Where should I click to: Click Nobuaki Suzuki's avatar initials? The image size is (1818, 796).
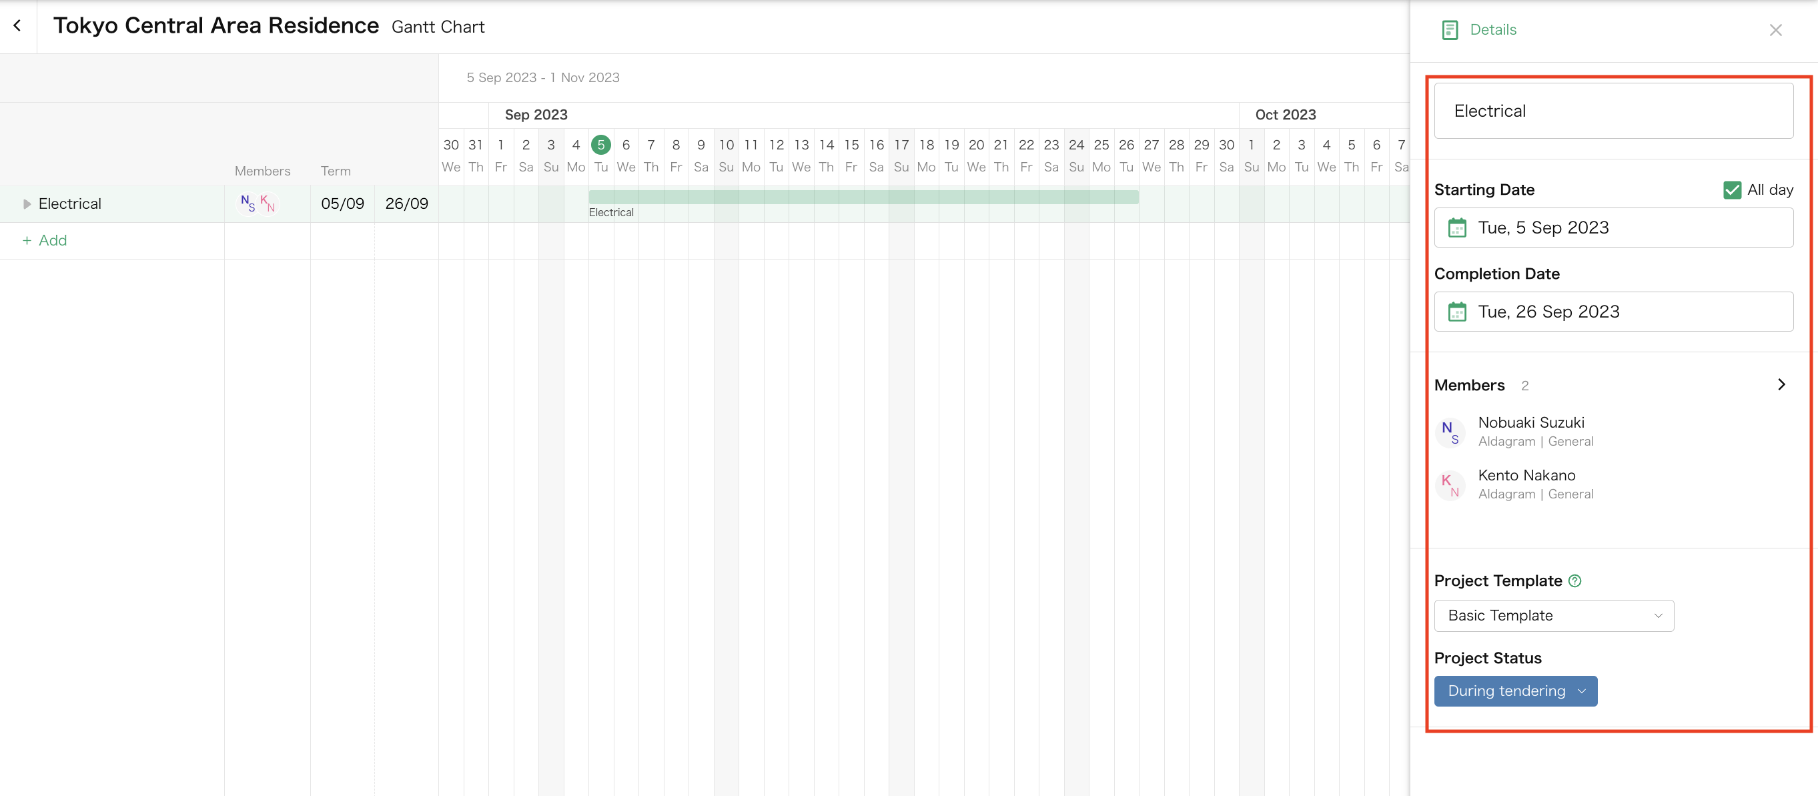click(x=1450, y=432)
